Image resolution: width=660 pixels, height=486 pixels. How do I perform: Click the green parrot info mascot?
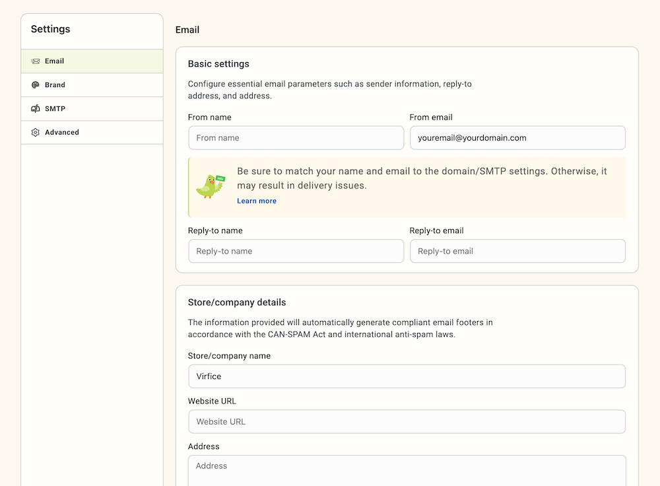coord(211,186)
